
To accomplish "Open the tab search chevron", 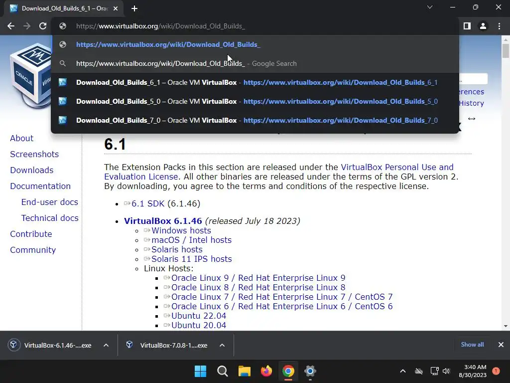I will (x=430, y=7).
